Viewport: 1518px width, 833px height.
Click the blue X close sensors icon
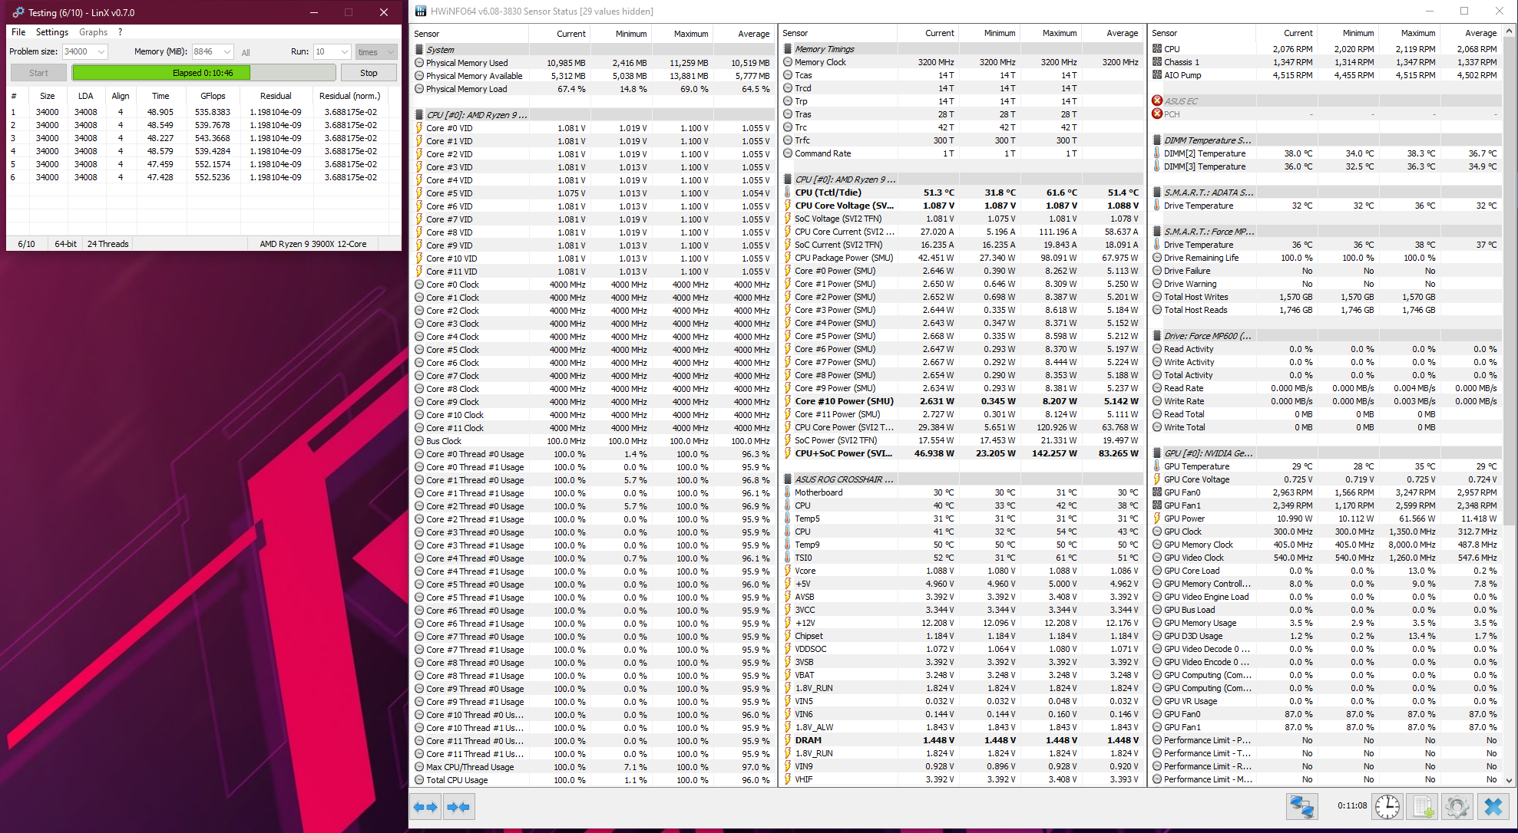tap(1493, 807)
